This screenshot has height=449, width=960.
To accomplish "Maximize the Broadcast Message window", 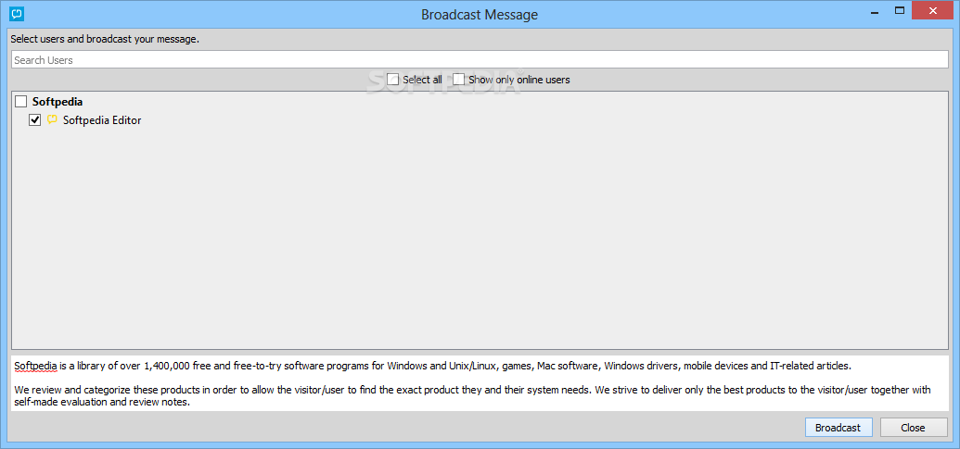I will tap(900, 10).
